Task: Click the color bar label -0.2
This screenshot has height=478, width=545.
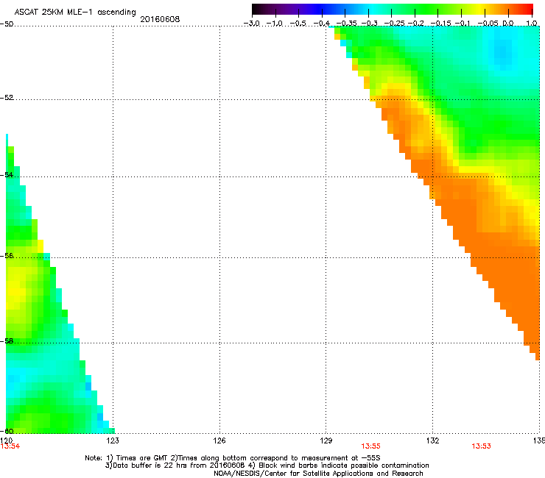Action: click(416, 24)
